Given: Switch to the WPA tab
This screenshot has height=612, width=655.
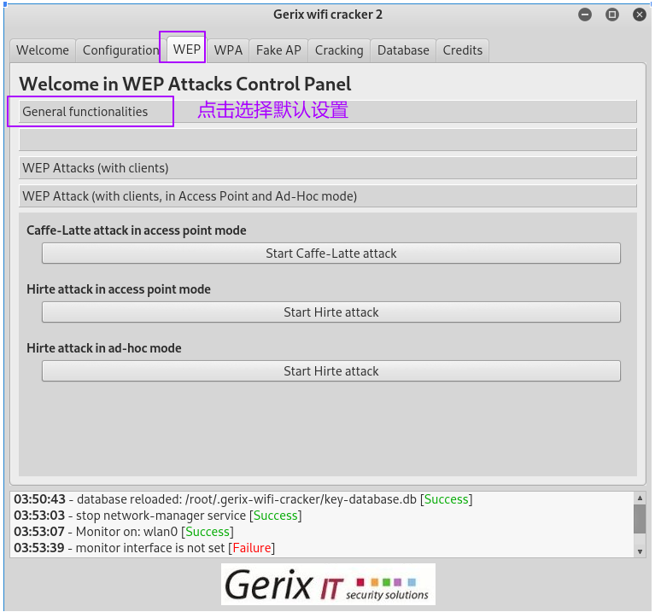Looking at the screenshot, I should (x=228, y=50).
